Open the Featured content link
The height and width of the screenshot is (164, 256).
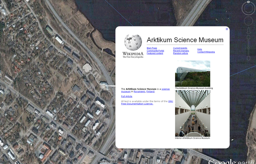(x=155, y=53)
